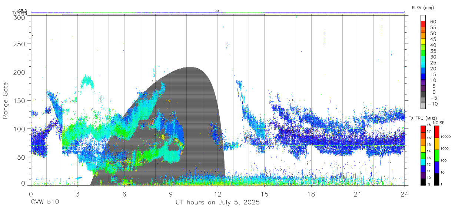Pick the green NOISE swatch between 100 and 1000
This screenshot has width=455, height=210.
437,155
